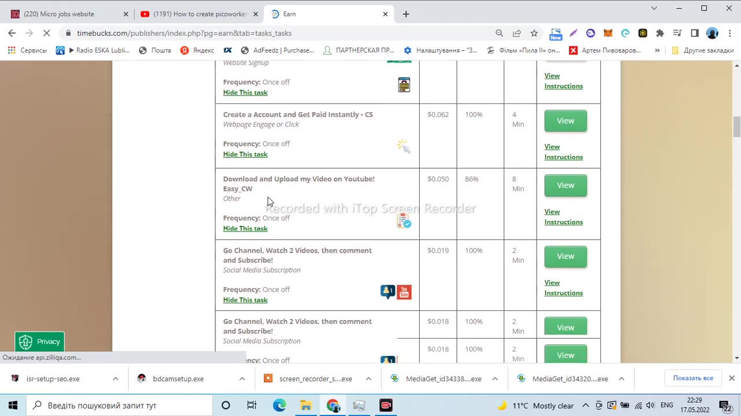Click the YouTube icon in the Go Channel task
741x416 pixels.
pos(404,292)
